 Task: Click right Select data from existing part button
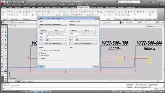(83, 44)
